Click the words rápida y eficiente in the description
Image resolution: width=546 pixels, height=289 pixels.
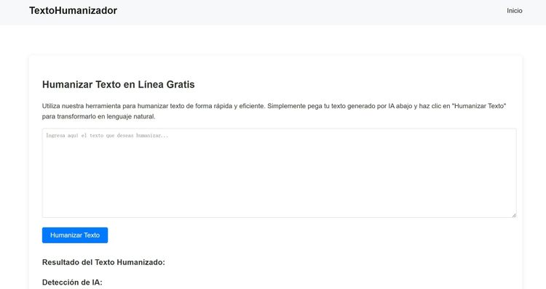click(x=240, y=106)
